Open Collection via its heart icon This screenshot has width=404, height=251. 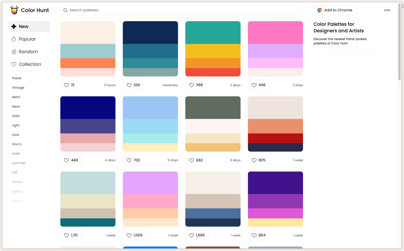point(14,64)
